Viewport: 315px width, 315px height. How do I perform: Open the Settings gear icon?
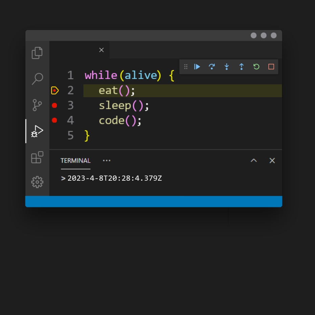pos(37,182)
